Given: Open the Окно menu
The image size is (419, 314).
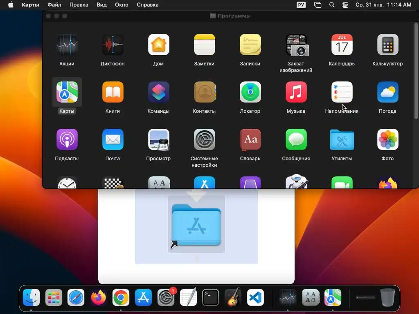Looking at the screenshot, I should 122,5.
